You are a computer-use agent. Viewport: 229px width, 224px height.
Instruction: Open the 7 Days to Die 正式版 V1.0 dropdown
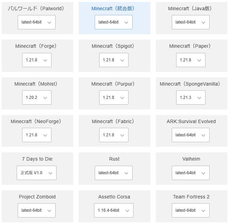point(36,173)
